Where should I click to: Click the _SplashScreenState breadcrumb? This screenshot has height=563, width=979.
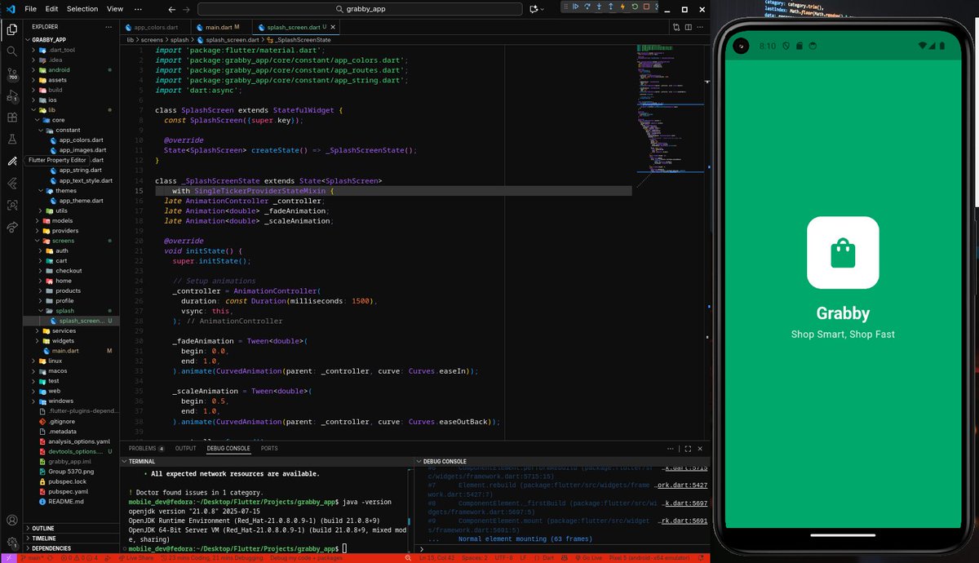300,39
